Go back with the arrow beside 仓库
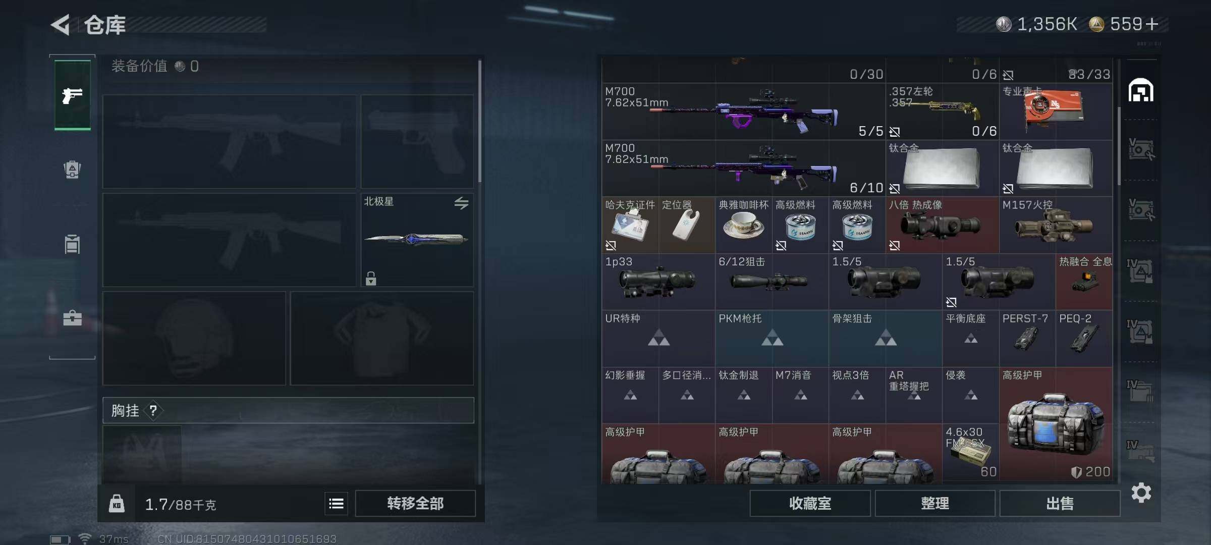The image size is (1211, 545). click(61, 25)
